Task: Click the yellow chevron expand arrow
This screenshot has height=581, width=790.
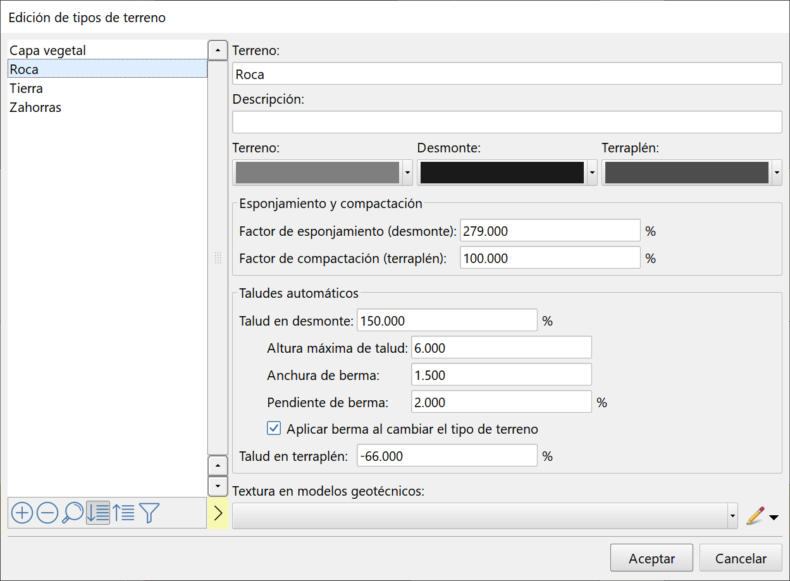Action: coord(218,513)
